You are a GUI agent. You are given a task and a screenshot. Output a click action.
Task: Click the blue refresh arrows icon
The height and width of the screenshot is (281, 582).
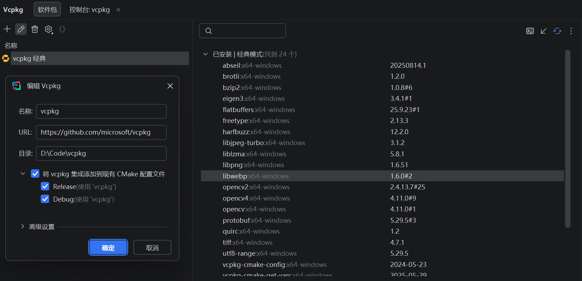(x=557, y=31)
